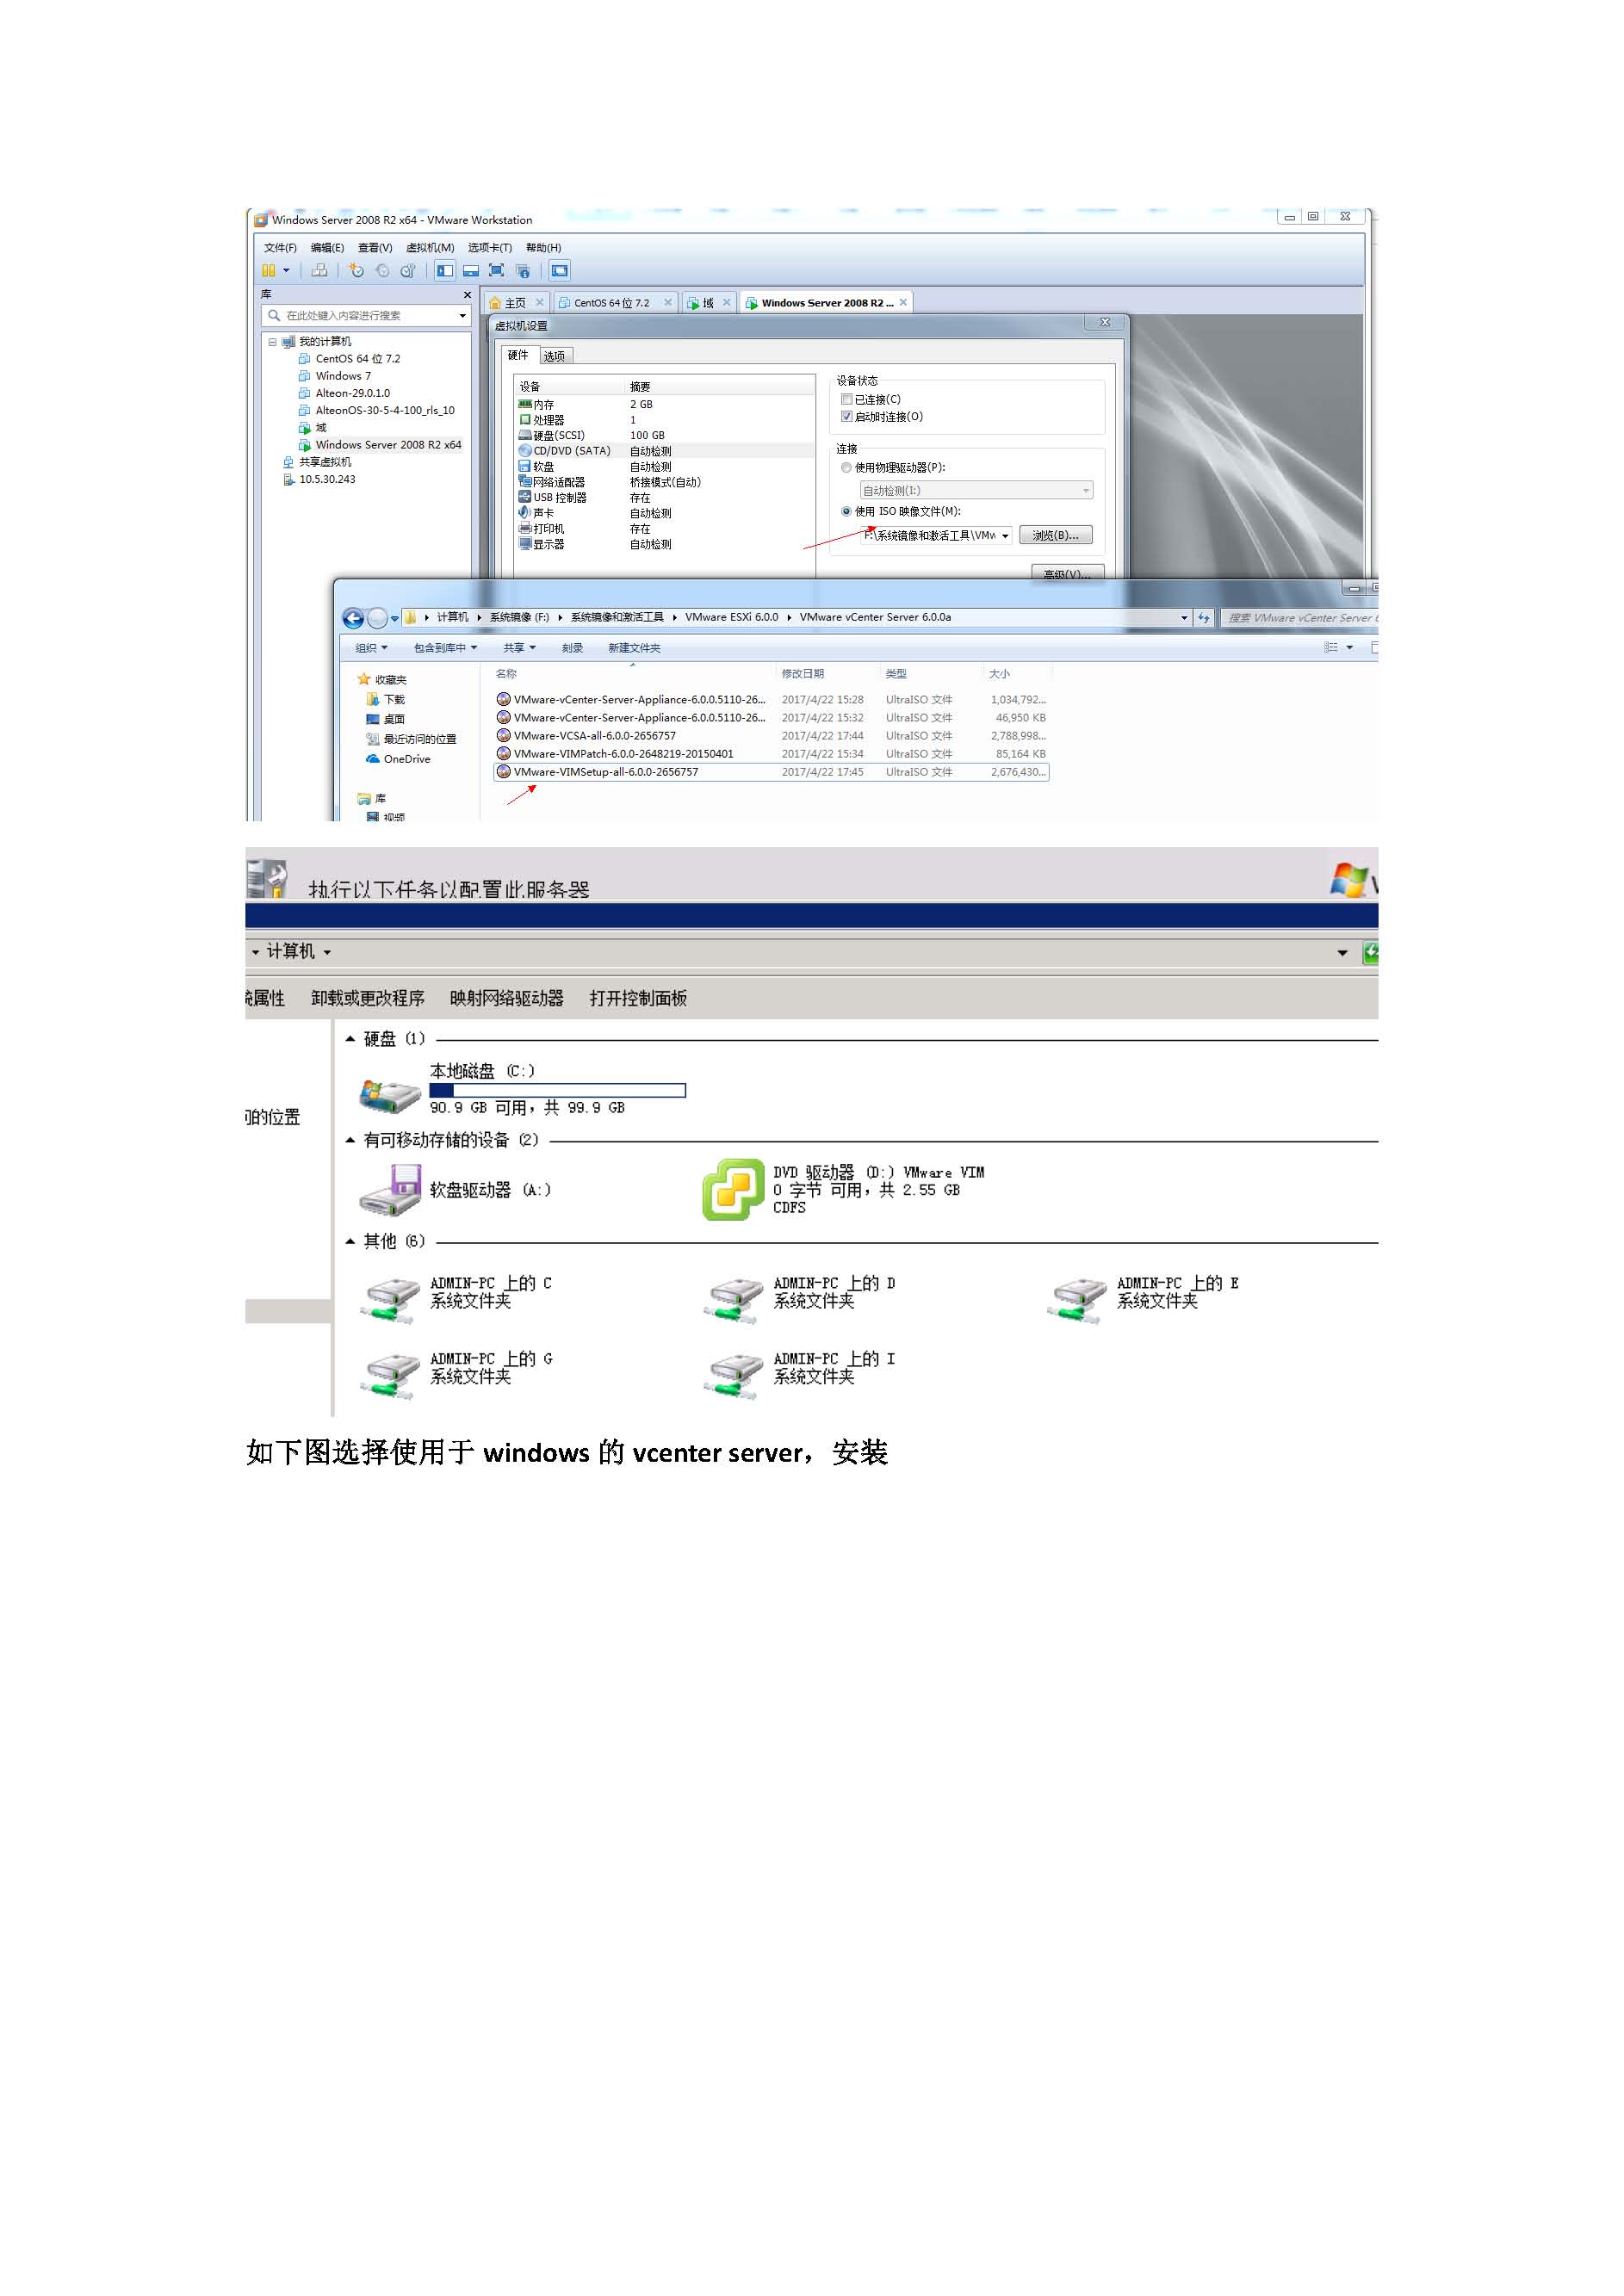Open the 虚拟机(M) menu
The width and height of the screenshot is (1624, 2296).
tap(430, 248)
